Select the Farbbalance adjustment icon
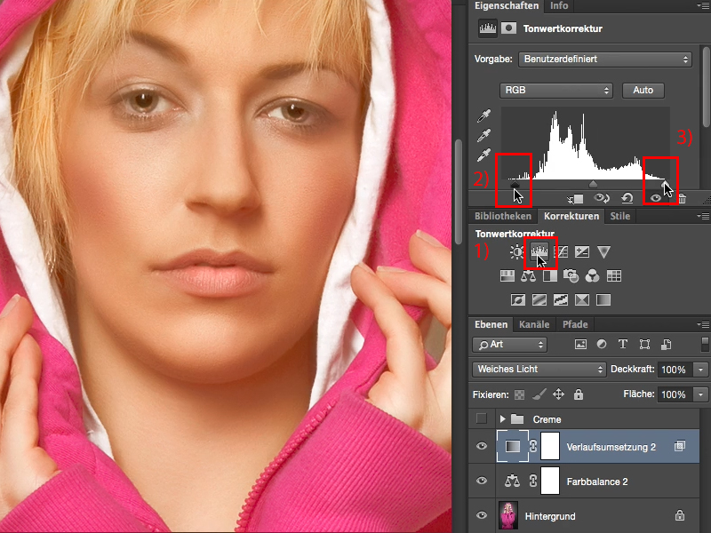Viewport: 711px width, 533px height. (530, 275)
